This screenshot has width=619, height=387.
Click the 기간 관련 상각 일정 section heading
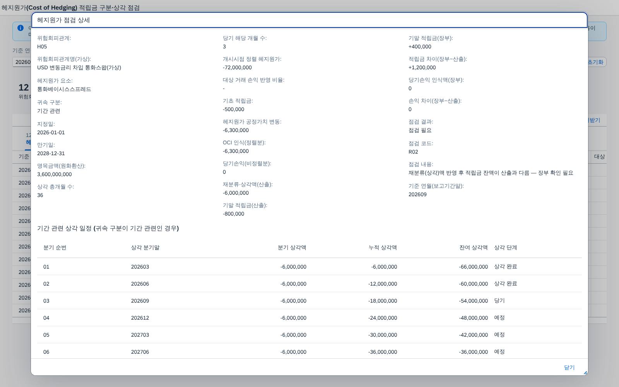point(108,228)
